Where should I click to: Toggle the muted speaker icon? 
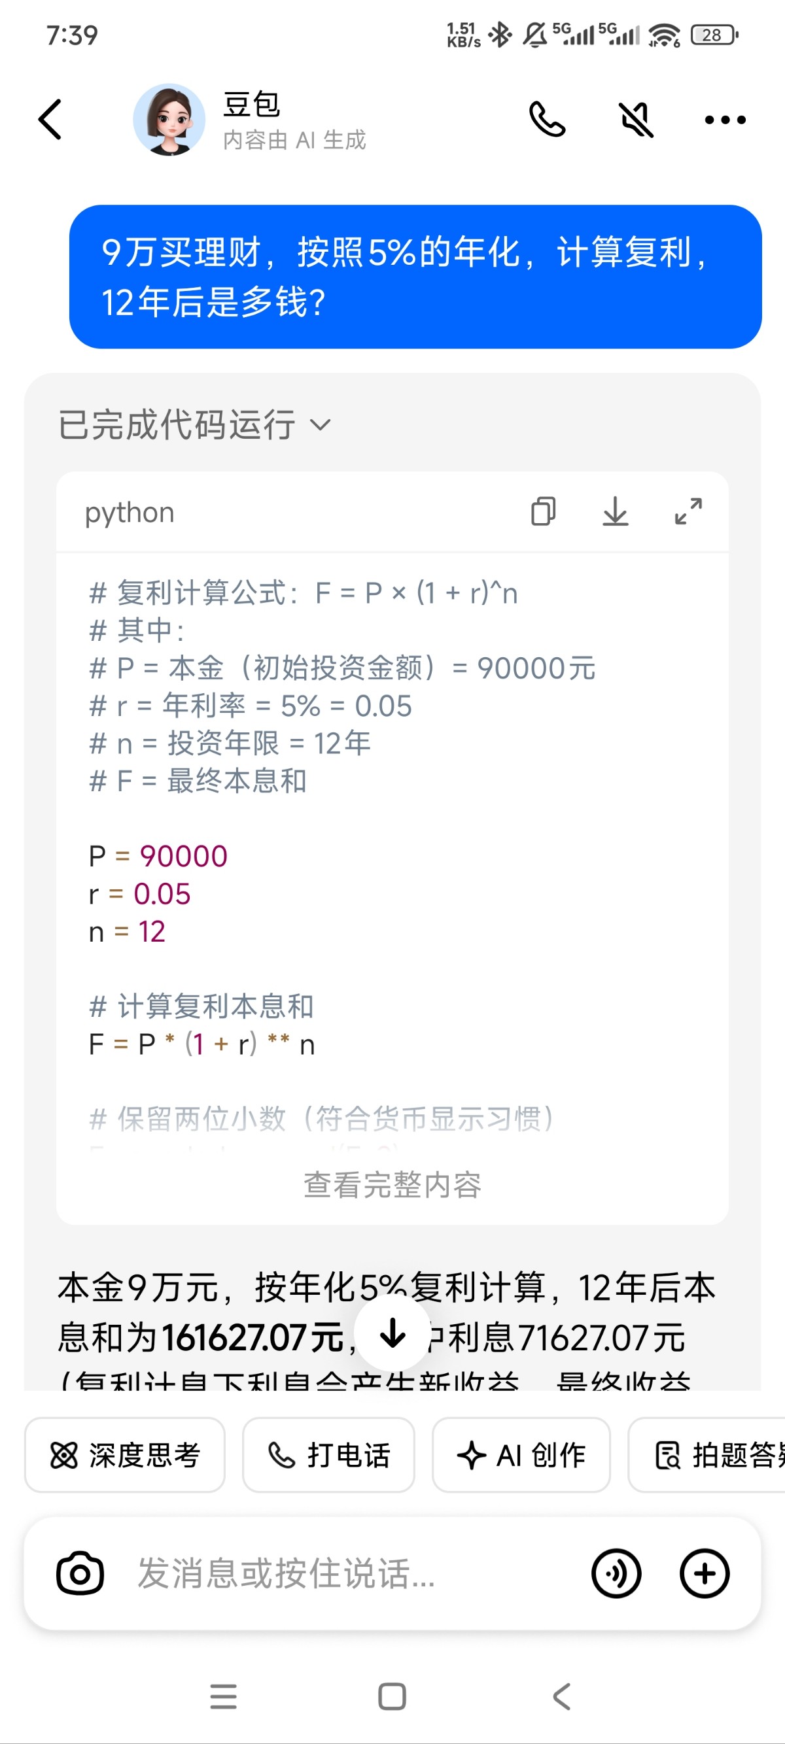637,120
